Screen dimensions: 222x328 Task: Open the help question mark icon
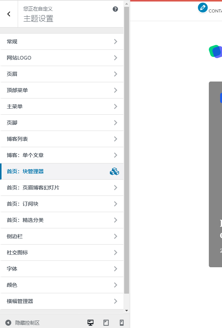(x=115, y=9)
